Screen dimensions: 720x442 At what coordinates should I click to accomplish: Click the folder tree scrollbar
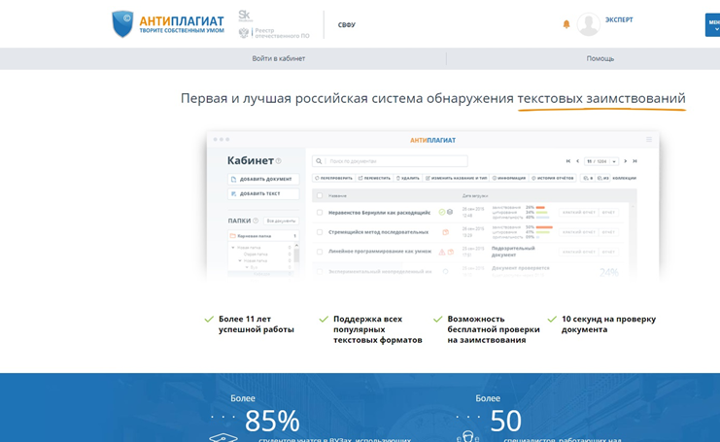[296, 254]
